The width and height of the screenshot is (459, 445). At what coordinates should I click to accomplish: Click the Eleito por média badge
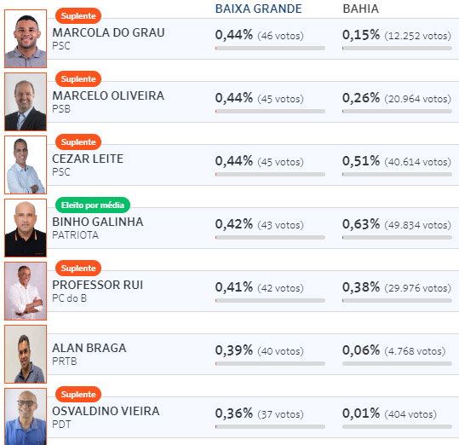(x=93, y=205)
